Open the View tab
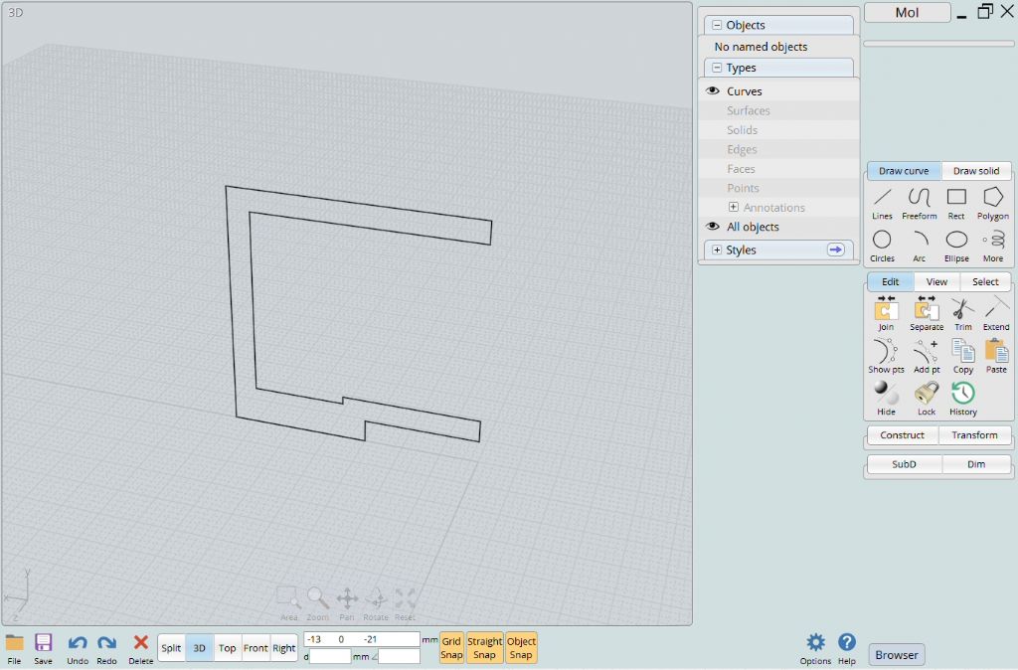1018x670 pixels. pyautogui.click(x=936, y=281)
